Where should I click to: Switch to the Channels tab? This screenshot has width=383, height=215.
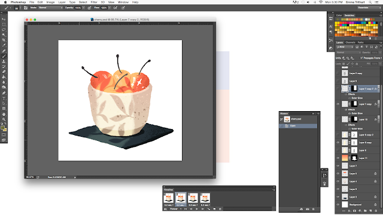[x=350, y=42]
